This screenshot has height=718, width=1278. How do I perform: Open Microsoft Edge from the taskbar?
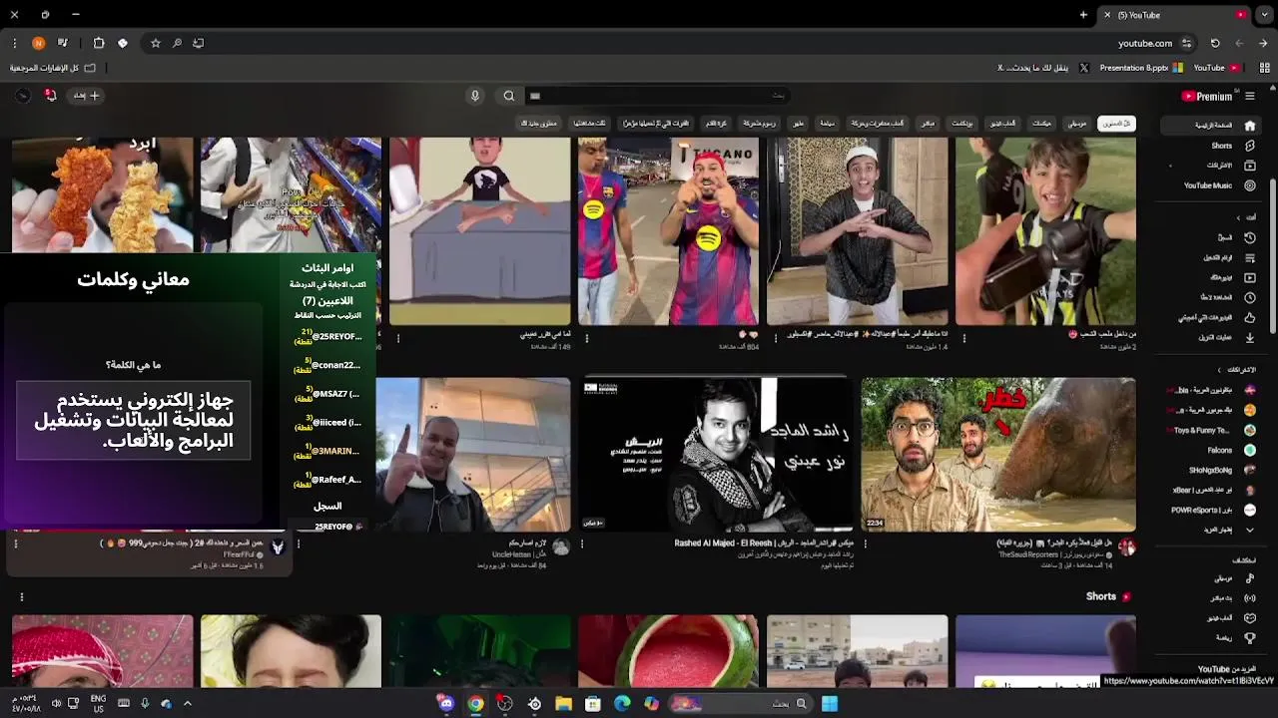622,703
